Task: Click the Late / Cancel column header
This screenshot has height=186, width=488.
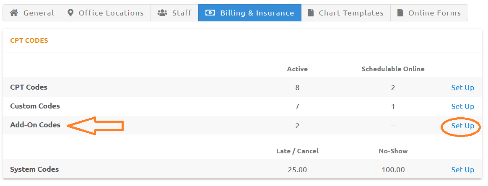Action: pyautogui.click(x=297, y=152)
